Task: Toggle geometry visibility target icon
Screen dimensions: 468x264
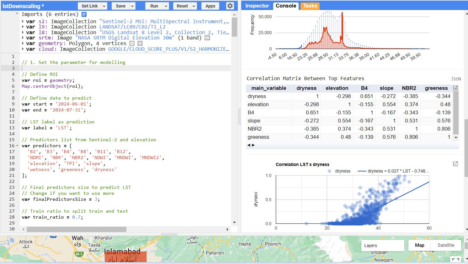Action: [140, 44]
